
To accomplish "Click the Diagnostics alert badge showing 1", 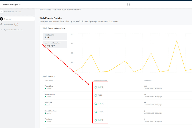I will [x=16, y=24].
